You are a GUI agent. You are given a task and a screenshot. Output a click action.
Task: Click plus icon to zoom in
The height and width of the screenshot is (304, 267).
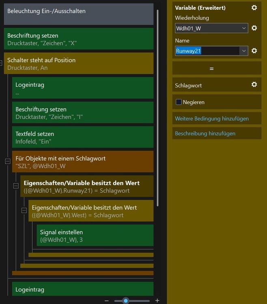157,300
